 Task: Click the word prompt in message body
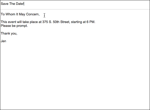pos(22,26)
